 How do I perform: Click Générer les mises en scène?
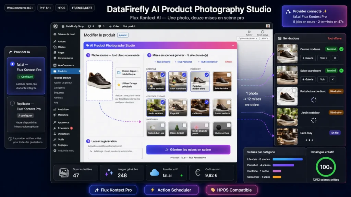[x=188, y=150]
